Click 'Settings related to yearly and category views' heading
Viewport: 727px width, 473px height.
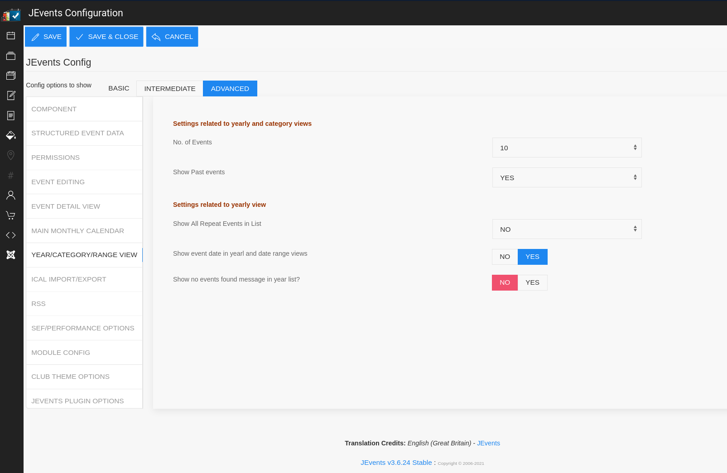(x=242, y=124)
